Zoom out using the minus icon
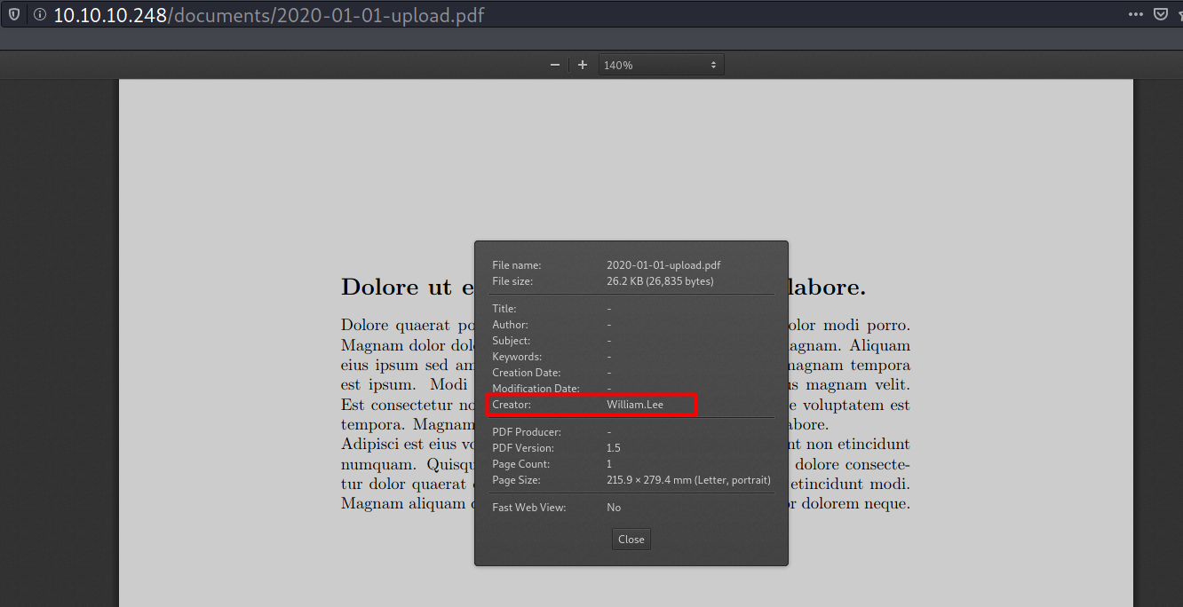This screenshot has width=1183, height=607. [555, 65]
